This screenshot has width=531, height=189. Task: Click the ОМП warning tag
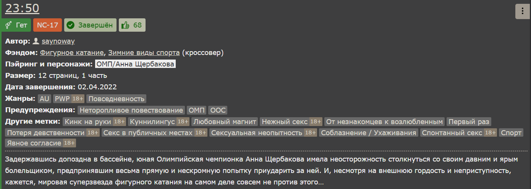click(197, 110)
